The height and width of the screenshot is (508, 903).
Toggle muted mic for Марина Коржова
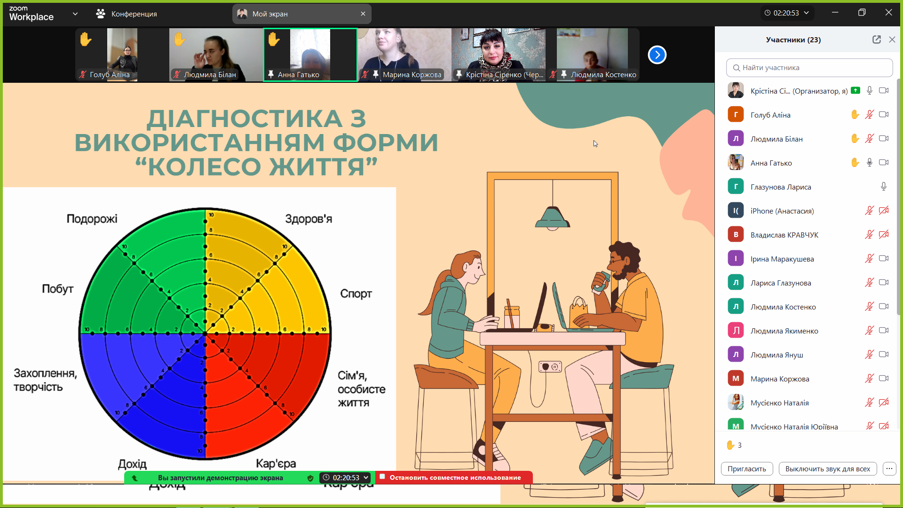(869, 378)
